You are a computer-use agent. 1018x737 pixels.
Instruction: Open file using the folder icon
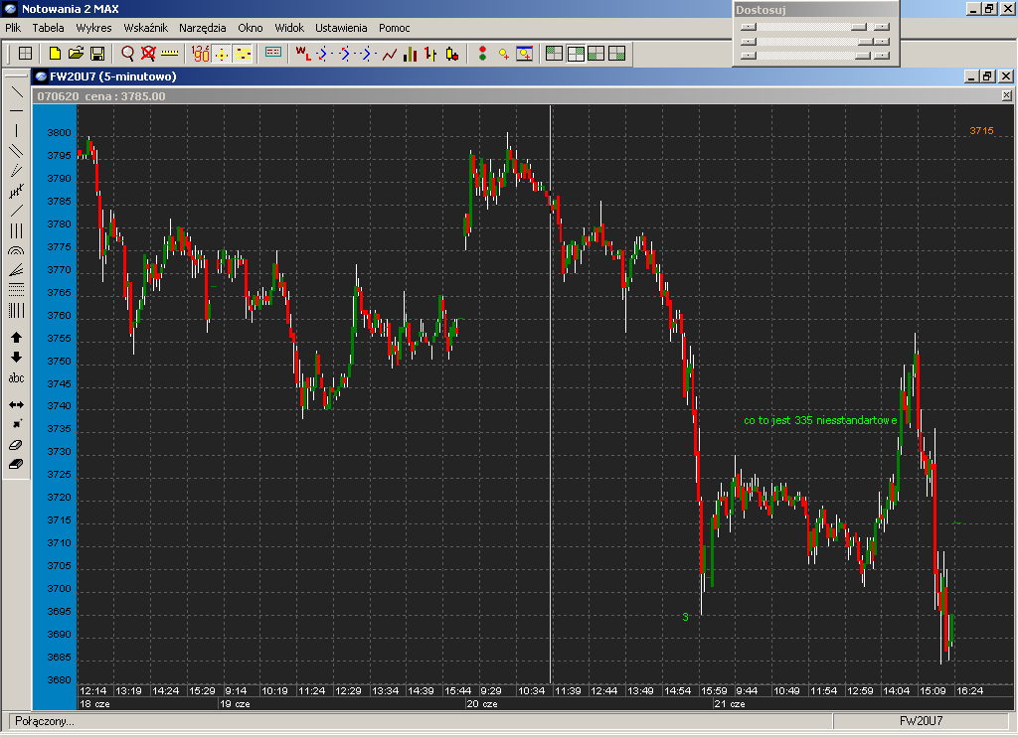[77, 54]
